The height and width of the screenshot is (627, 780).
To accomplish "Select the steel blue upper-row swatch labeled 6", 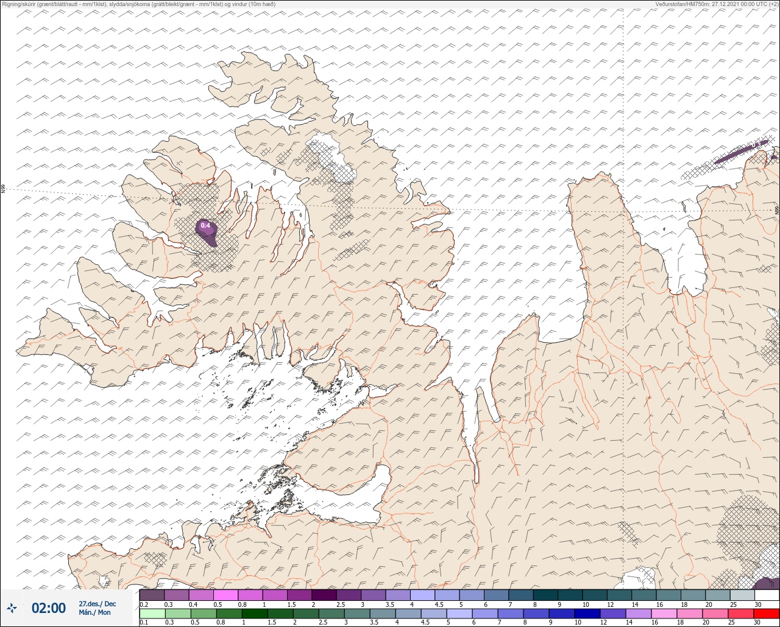I will (496, 595).
